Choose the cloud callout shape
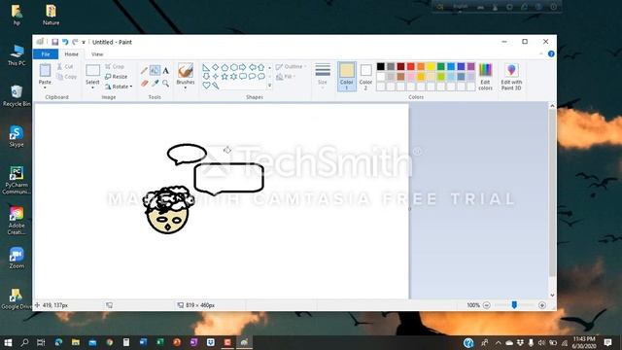This screenshot has width=622, height=350. (261, 76)
